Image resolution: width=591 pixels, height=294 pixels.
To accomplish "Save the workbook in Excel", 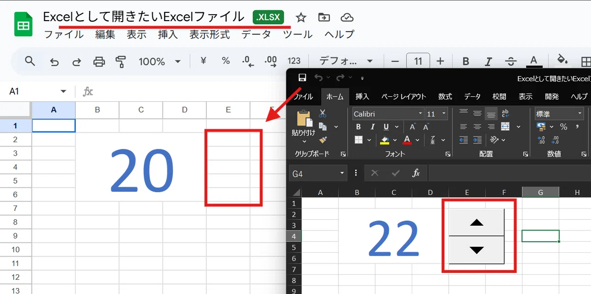I will (302, 78).
